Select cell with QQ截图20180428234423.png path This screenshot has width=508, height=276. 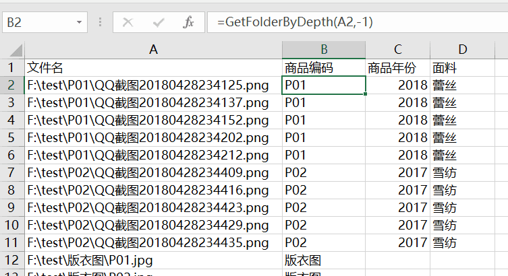pos(153,207)
